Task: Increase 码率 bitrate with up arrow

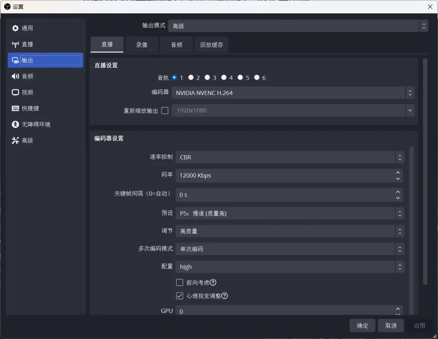Action: pos(398,172)
